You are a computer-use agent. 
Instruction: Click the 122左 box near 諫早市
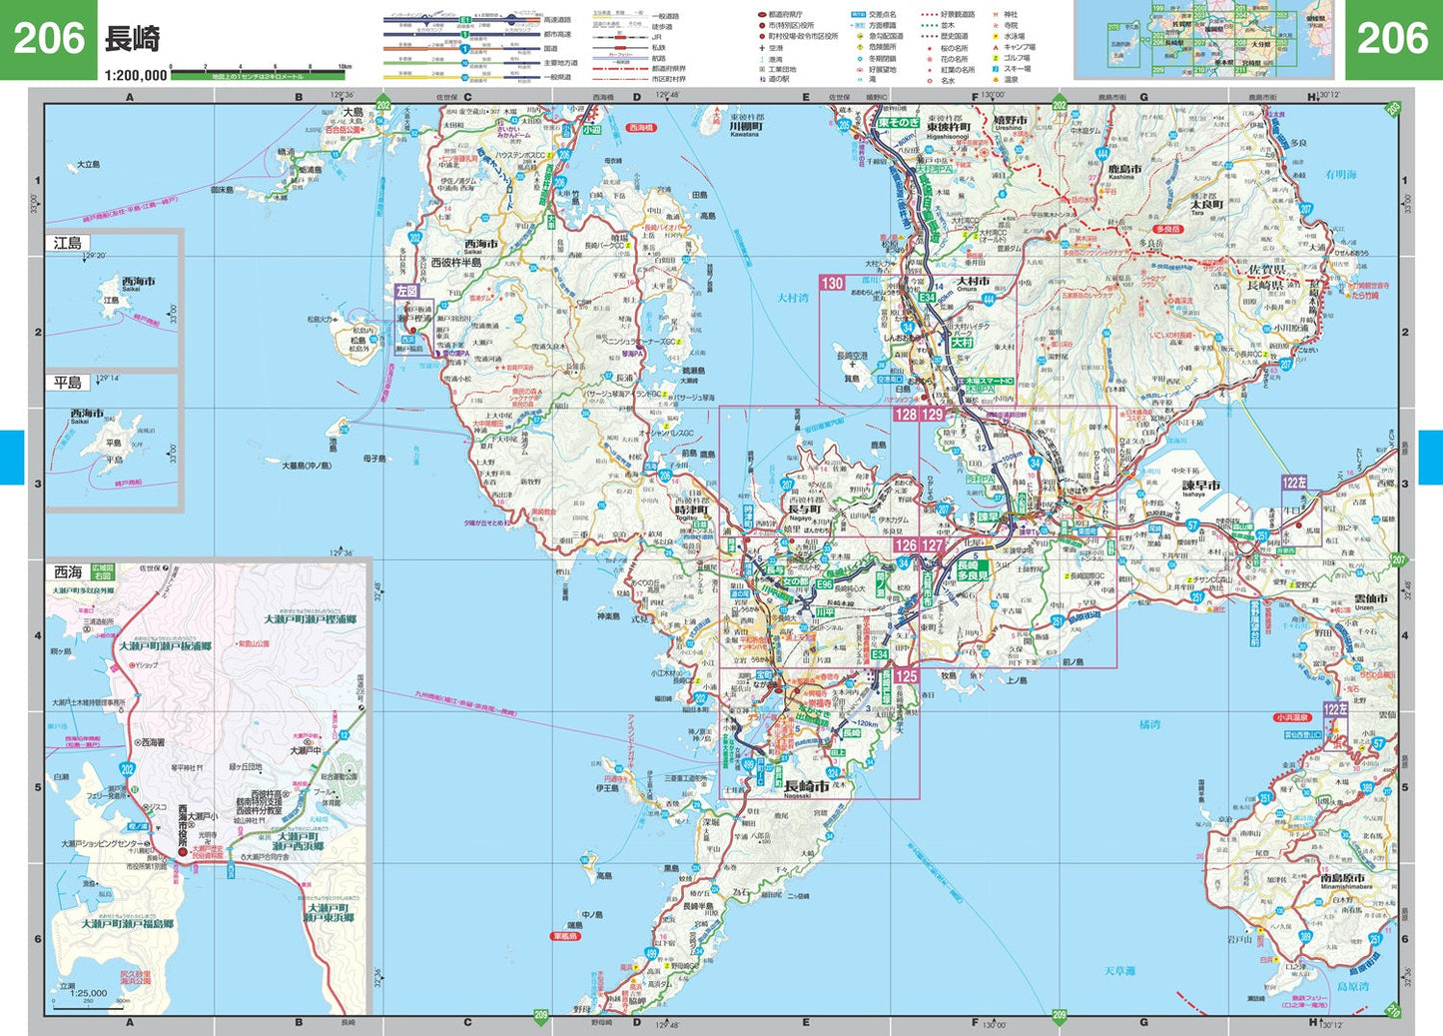click(1294, 483)
